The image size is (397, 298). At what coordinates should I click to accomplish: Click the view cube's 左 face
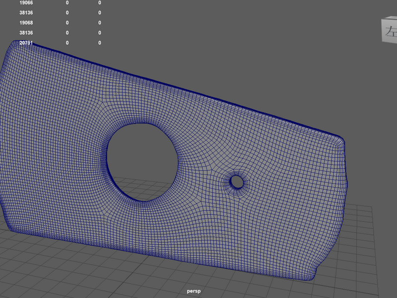[390, 31]
